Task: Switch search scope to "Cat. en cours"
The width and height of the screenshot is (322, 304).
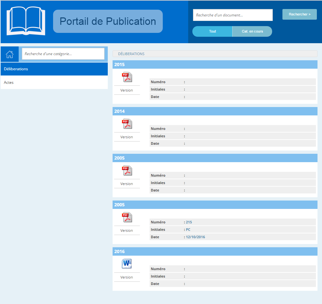Action: (x=252, y=32)
